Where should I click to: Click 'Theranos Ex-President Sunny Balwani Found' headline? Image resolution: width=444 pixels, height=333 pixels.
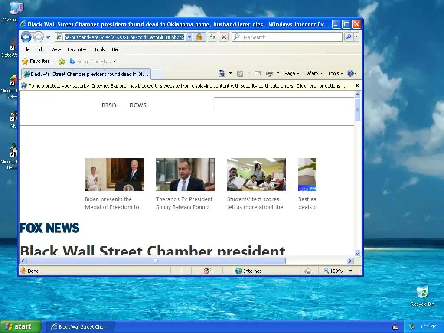tap(184, 203)
